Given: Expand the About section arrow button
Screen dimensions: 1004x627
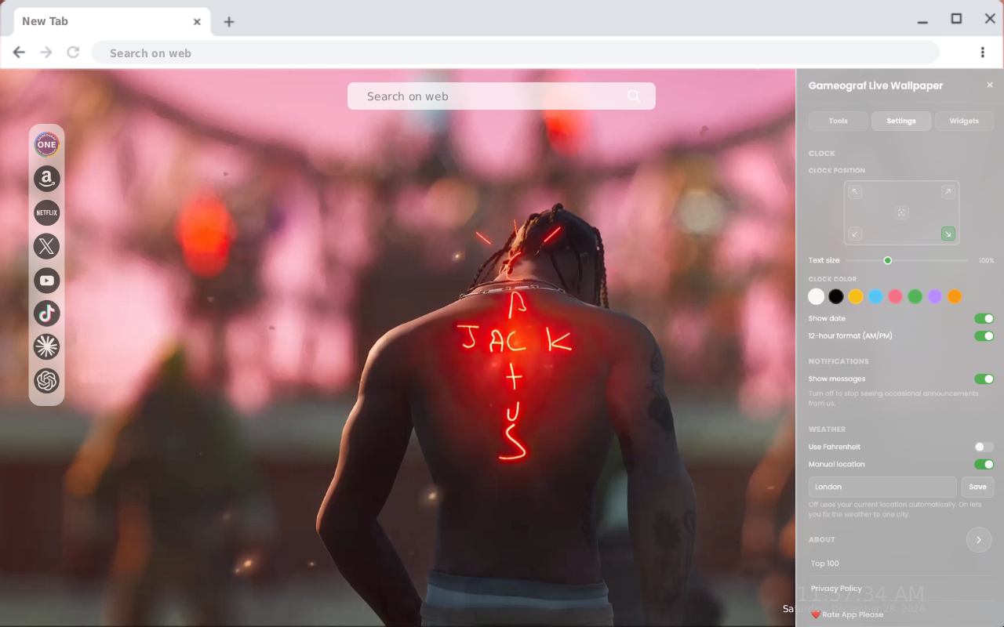Looking at the screenshot, I should tap(979, 540).
